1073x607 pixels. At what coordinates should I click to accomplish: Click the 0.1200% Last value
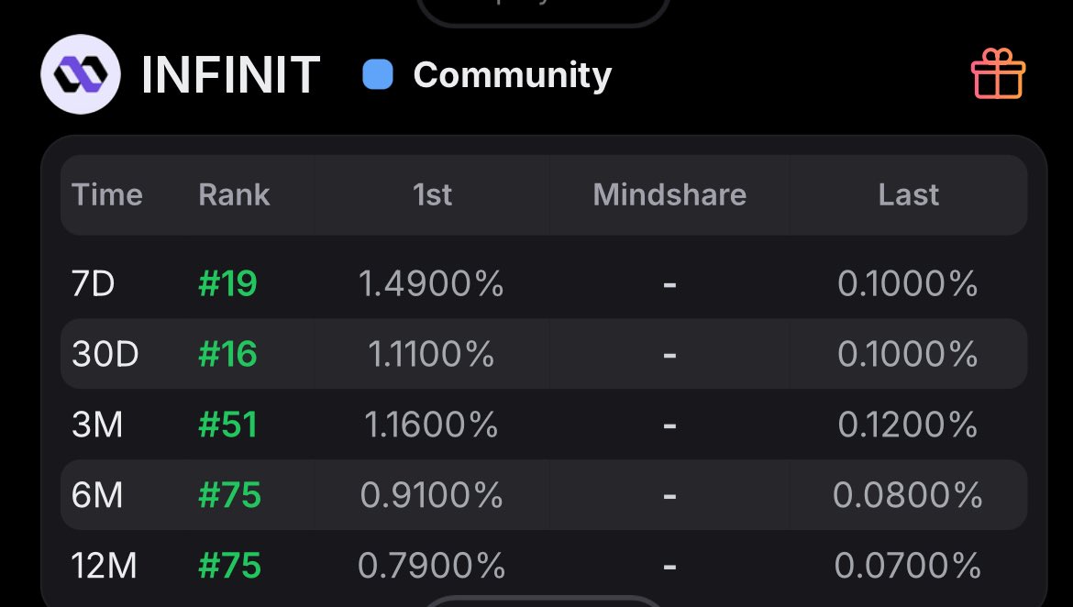point(907,425)
